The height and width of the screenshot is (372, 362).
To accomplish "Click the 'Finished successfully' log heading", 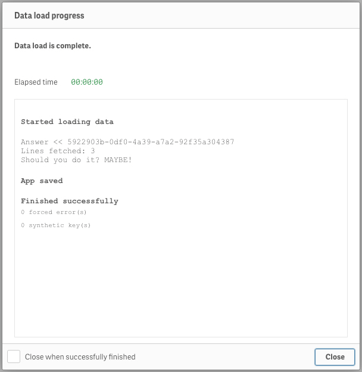I will coord(70,201).
